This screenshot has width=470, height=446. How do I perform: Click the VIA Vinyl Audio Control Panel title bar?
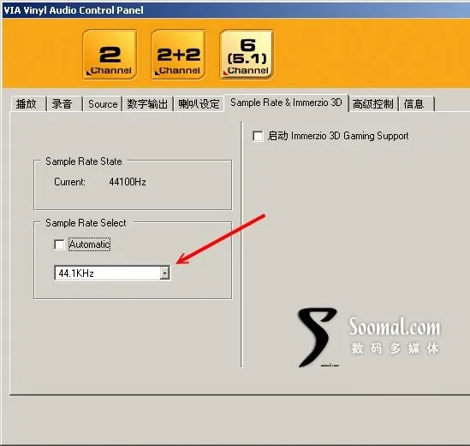pos(235,10)
